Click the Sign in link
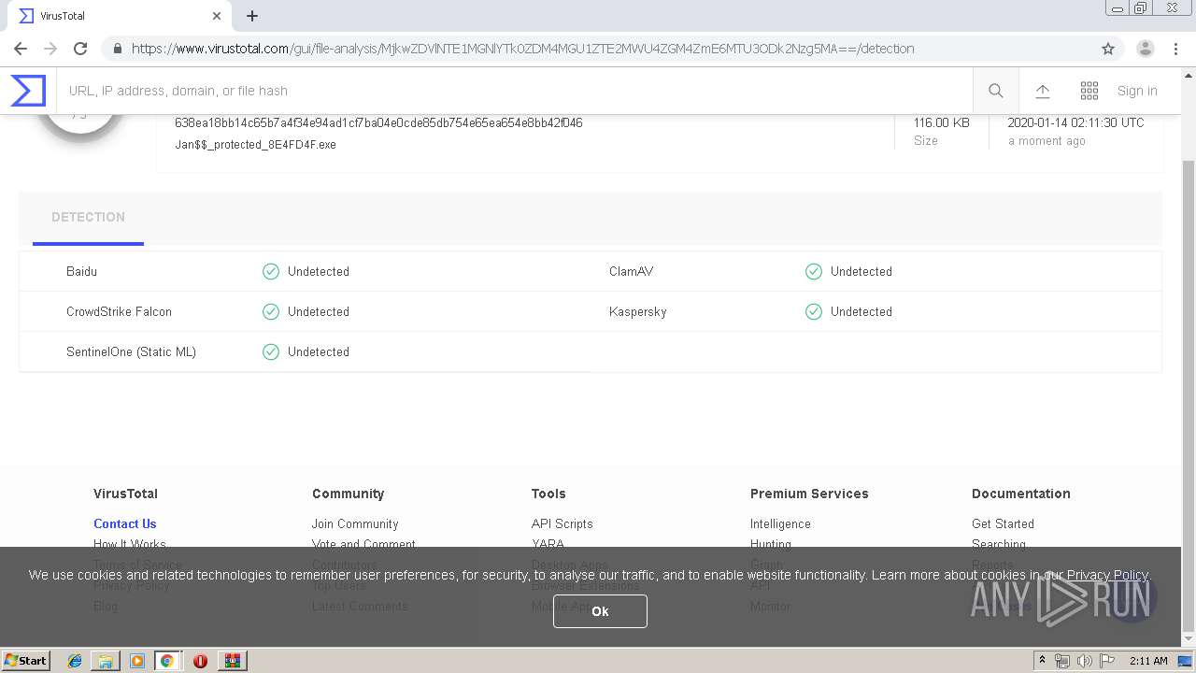The width and height of the screenshot is (1196, 673). point(1137,91)
